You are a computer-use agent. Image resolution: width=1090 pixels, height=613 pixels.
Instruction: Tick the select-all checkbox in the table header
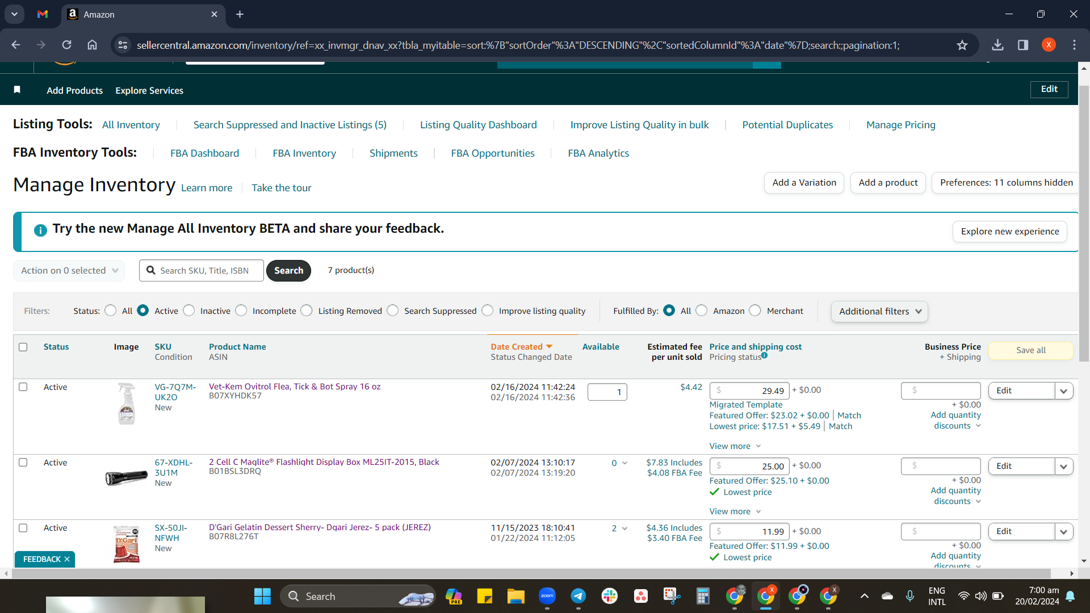pyautogui.click(x=23, y=347)
